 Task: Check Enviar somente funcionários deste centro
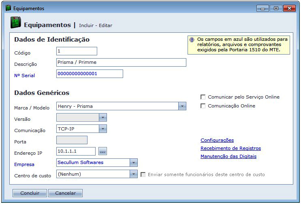tap(143, 175)
